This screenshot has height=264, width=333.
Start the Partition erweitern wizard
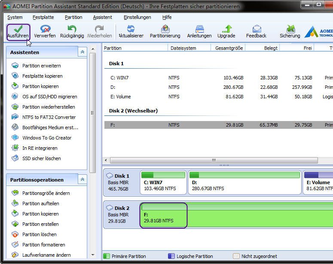click(41, 66)
